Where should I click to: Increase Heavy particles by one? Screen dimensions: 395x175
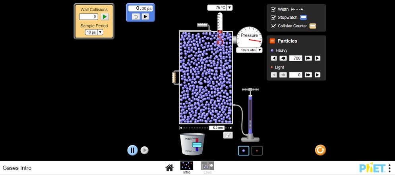tap(318, 58)
